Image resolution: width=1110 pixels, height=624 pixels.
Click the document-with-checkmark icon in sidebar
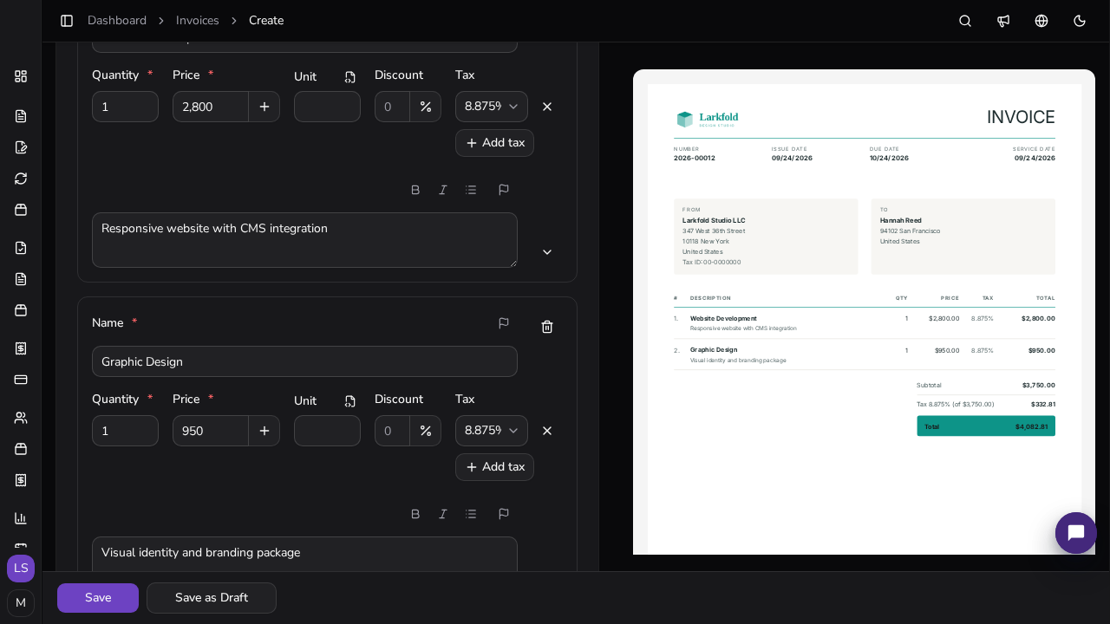(21, 248)
